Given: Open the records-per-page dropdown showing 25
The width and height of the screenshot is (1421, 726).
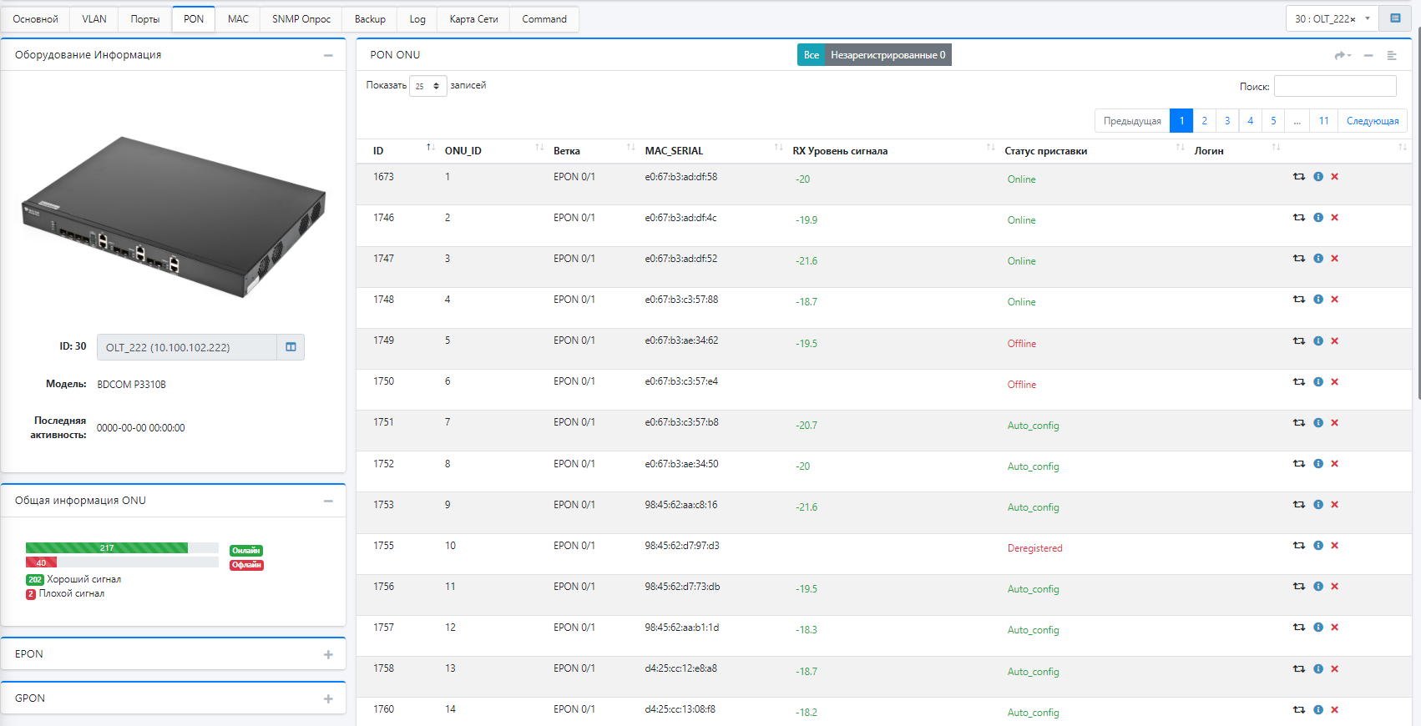Looking at the screenshot, I should pyautogui.click(x=427, y=86).
